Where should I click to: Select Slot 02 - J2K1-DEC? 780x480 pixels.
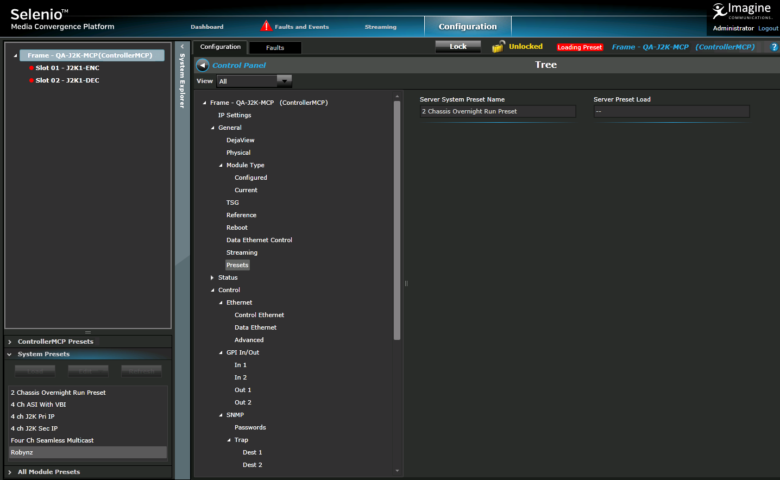67,80
